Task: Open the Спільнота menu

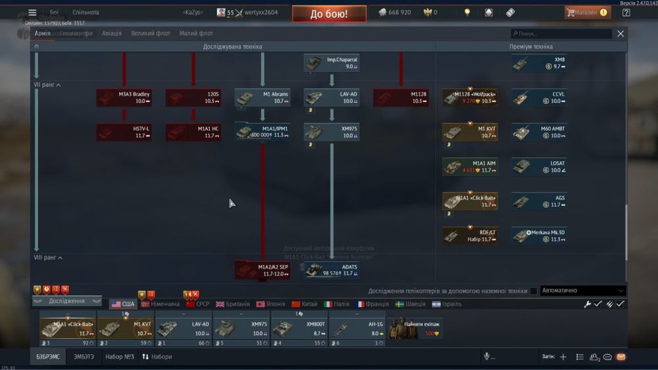Action: 86,12
